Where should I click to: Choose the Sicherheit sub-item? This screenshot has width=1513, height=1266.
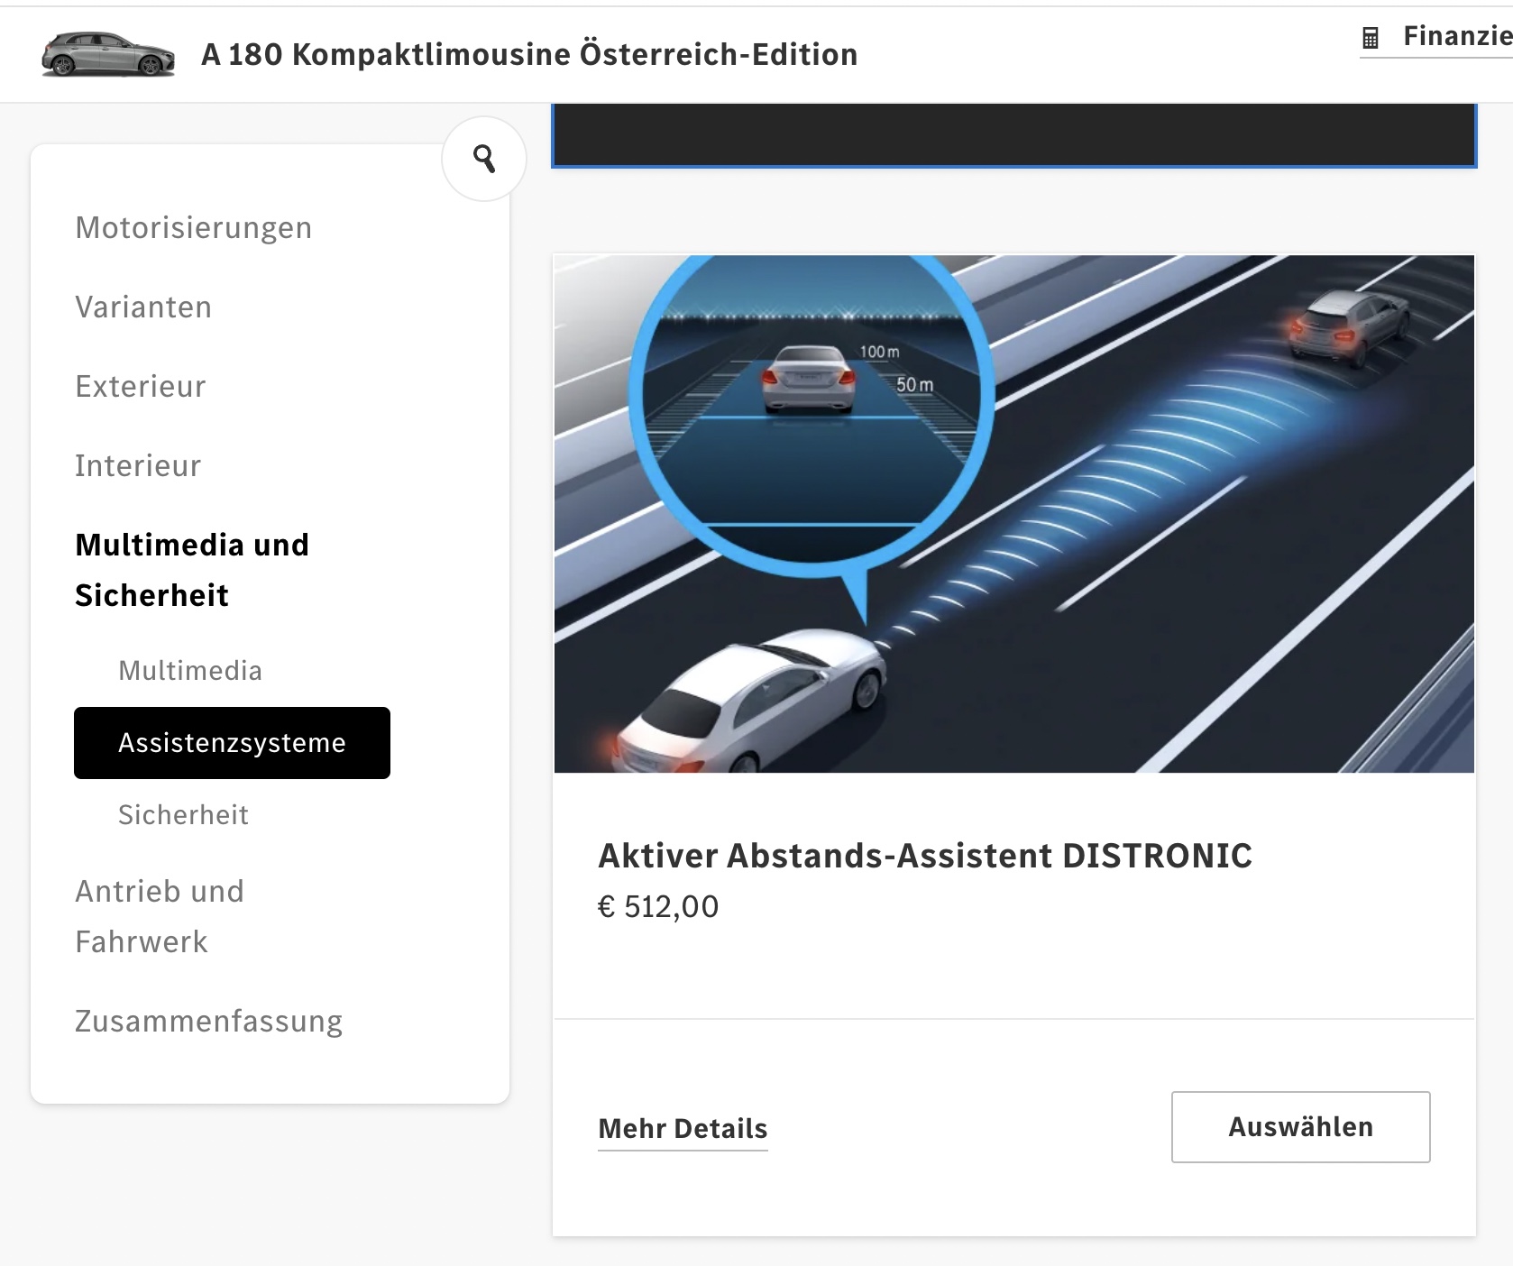pos(183,815)
